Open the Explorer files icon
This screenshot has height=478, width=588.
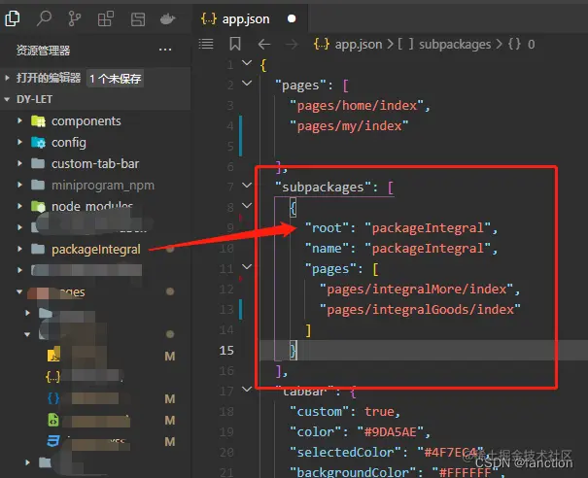click(13, 18)
